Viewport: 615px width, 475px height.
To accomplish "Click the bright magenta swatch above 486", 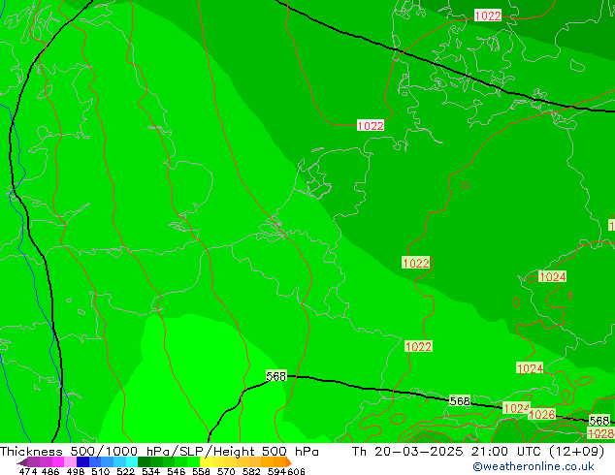I will [58, 461].
